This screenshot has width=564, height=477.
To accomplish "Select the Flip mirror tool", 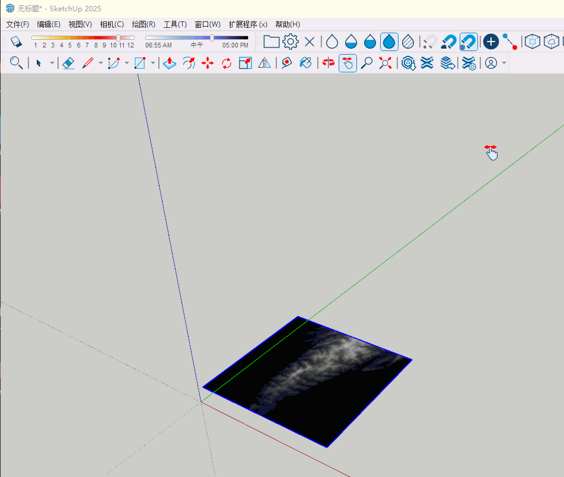I will click(x=265, y=63).
